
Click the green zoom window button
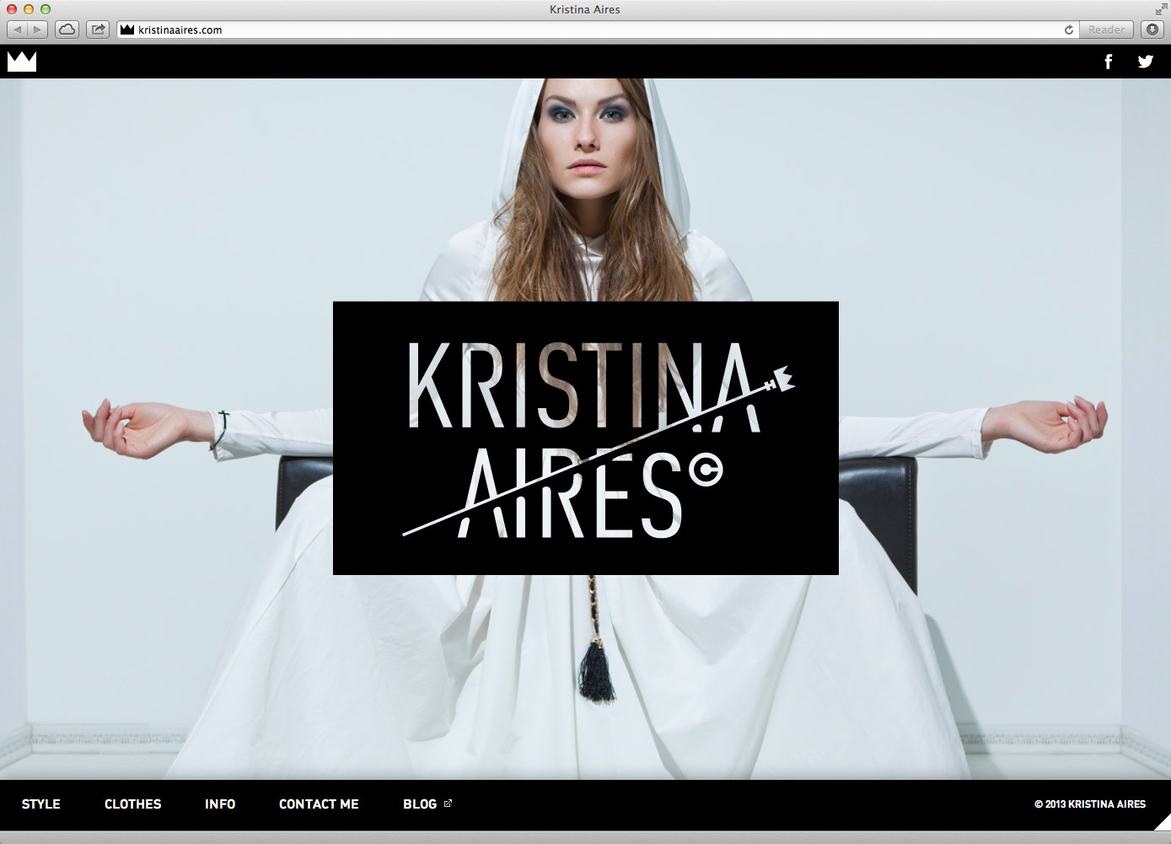point(46,9)
